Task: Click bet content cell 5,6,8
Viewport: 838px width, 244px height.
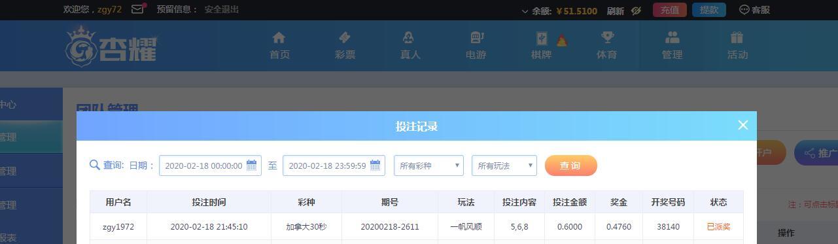Action: click(519, 227)
